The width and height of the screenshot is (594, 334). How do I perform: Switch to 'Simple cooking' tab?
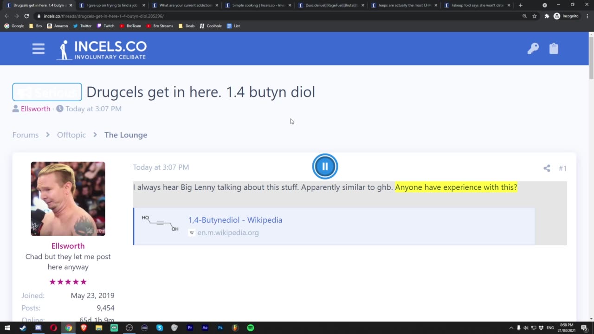tap(258, 5)
